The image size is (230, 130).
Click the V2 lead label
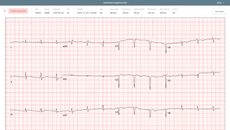tap(117, 80)
